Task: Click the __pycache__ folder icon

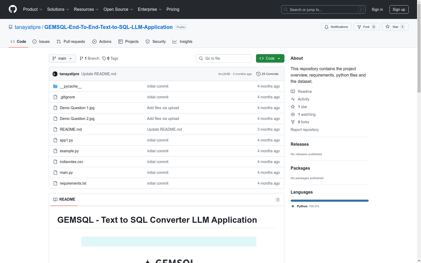Action: point(55,86)
